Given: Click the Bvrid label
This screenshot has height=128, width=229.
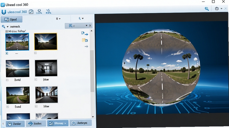Looking at the screenshot, I should [17, 80].
